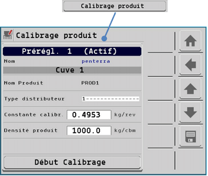Viewport: 208px width, 176px height.
Task: Edit the Densité produit value 1000.0
Action: pyautogui.click(x=89, y=130)
